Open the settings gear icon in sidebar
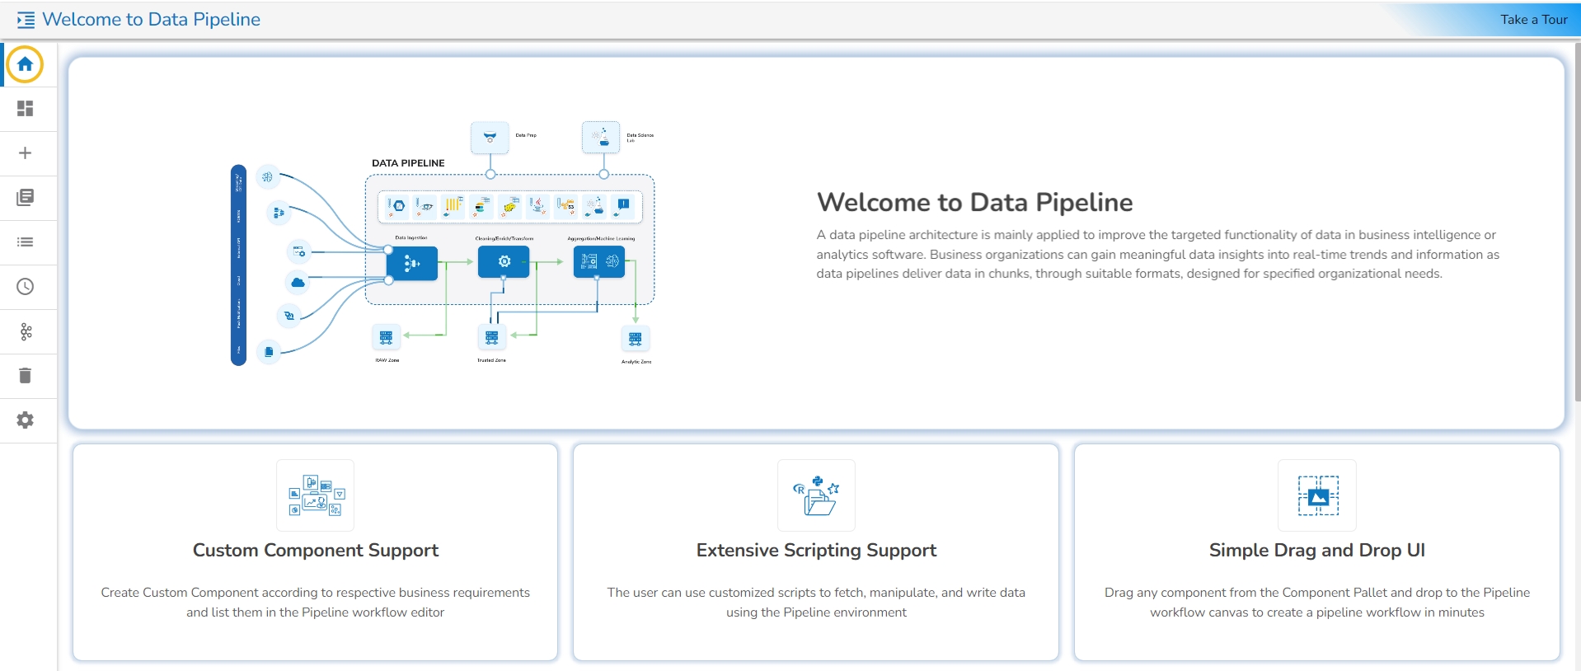Image resolution: width=1581 pixels, height=671 pixels. point(26,420)
